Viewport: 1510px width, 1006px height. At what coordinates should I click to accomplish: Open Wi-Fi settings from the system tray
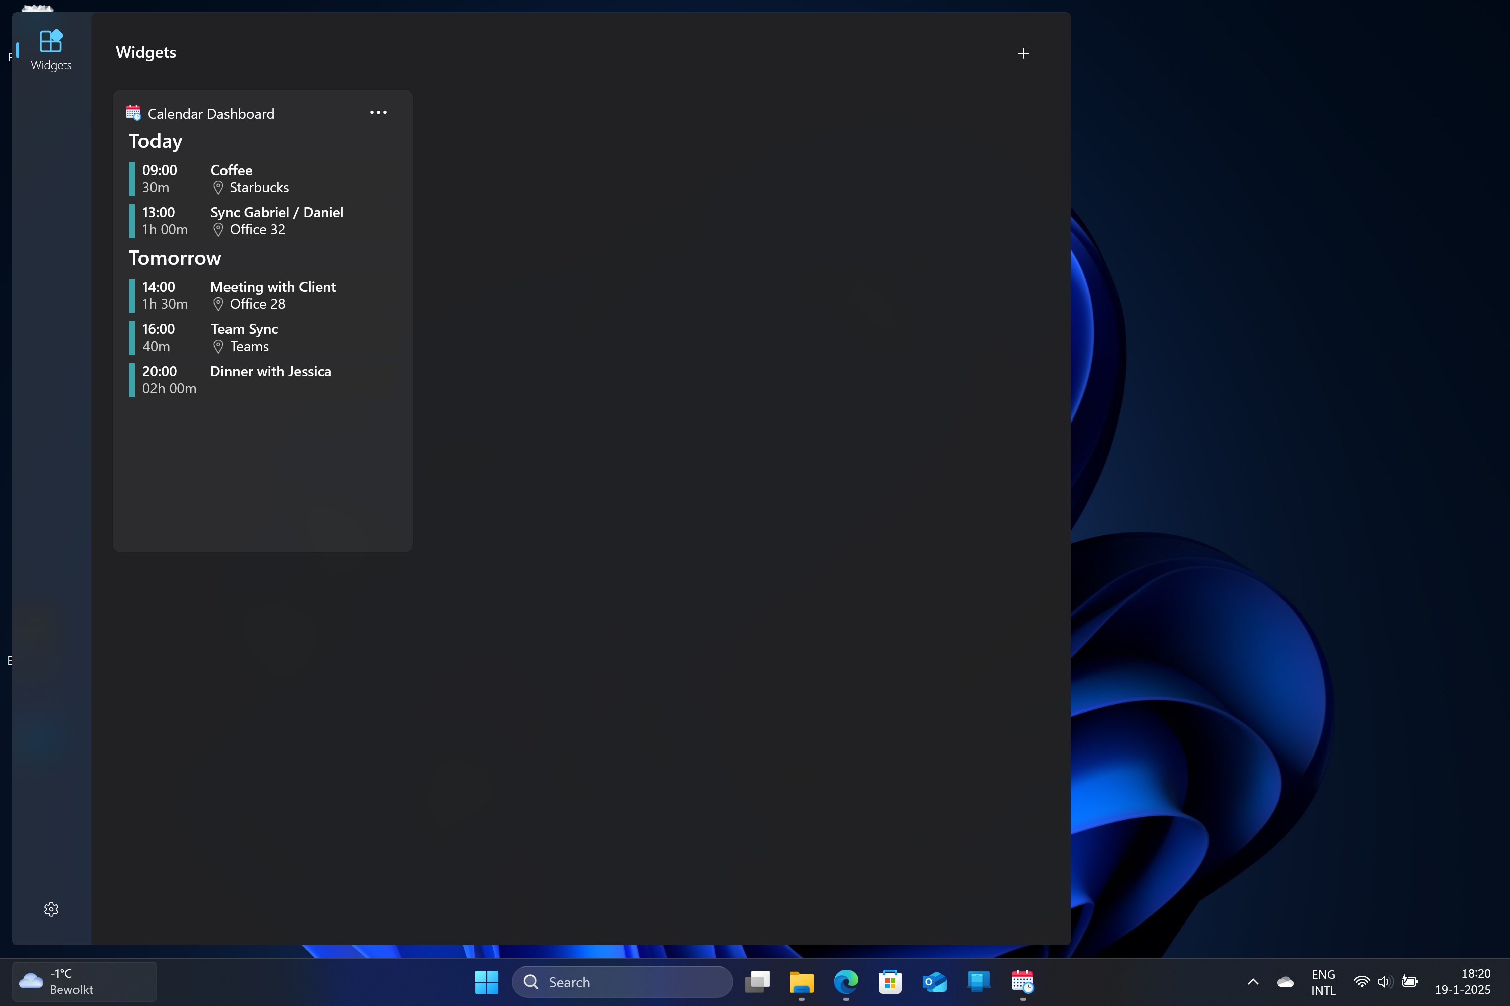1361,982
